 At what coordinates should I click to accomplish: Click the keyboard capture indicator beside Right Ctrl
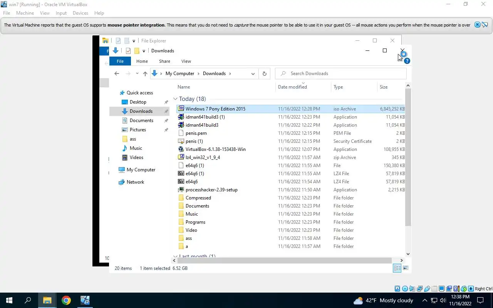tap(471, 289)
